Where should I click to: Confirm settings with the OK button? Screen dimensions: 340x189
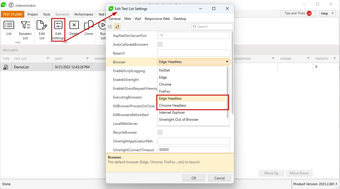(x=194, y=178)
